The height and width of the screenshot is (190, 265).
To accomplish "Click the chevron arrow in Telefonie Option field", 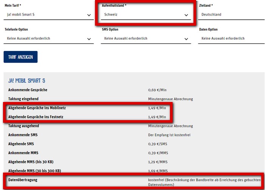I will tap(89, 39).
